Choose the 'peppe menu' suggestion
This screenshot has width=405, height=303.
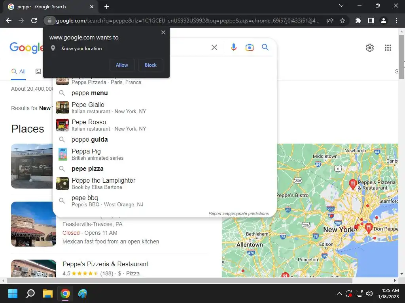pyautogui.click(x=165, y=93)
